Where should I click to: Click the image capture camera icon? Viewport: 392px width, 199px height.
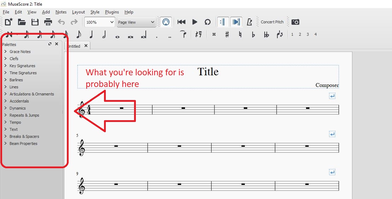295,22
